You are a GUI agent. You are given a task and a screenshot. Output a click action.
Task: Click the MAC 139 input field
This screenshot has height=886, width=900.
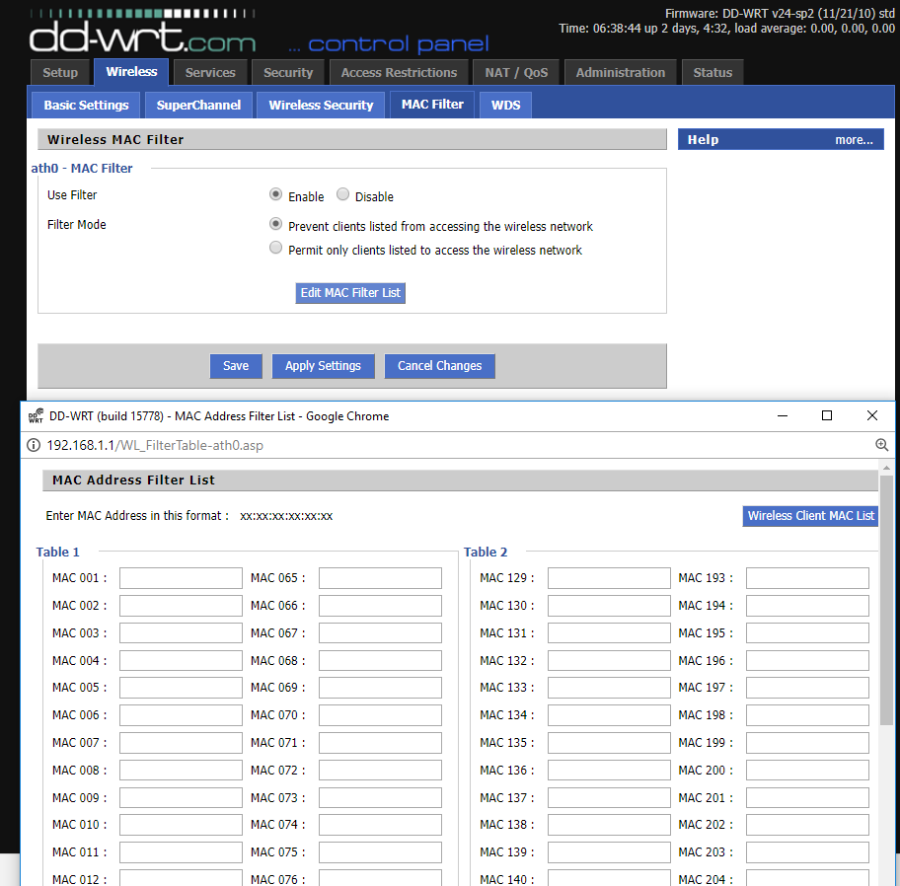click(609, 852)
